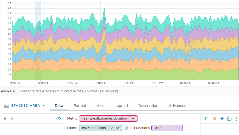239x135 pixels.
Task: Click the highlighted time selection region on chart
Action: pos(38,40)
